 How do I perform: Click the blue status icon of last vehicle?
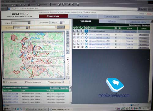coord(86,47)
